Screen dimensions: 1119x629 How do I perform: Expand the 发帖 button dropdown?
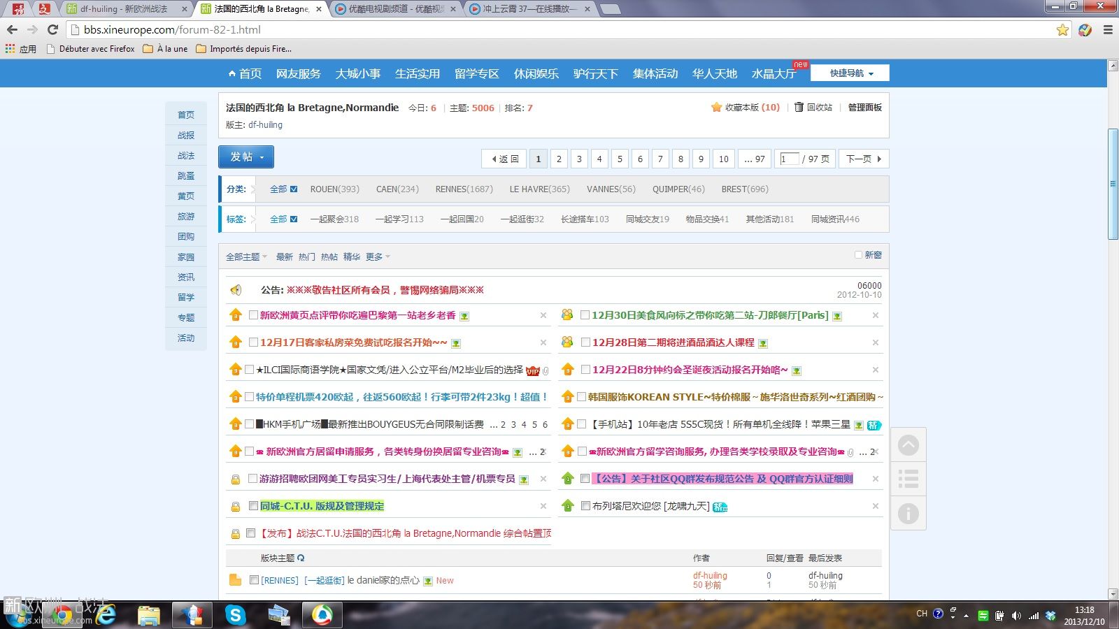click(x=262, y=157)
